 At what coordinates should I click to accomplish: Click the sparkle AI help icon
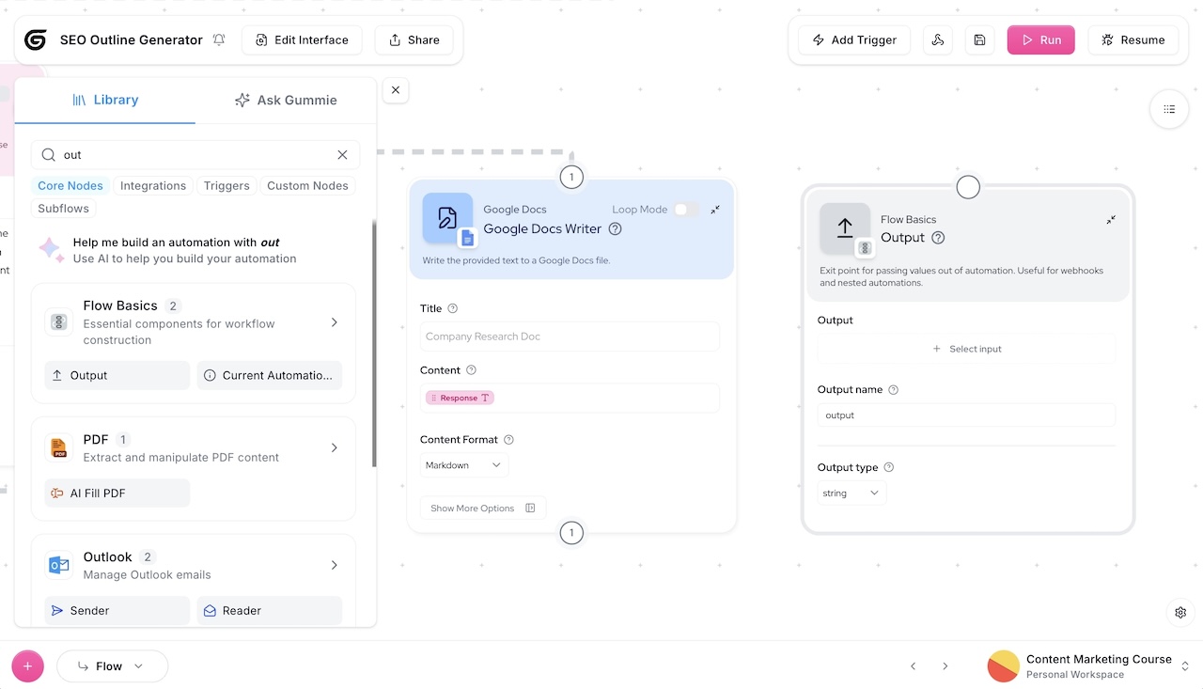coord(50,249)
